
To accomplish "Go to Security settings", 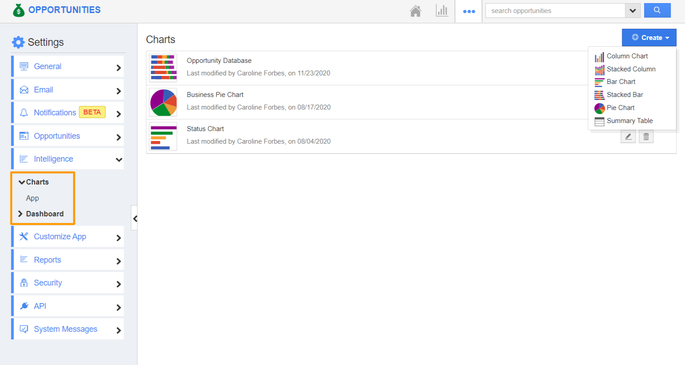I will pos(48,282).
